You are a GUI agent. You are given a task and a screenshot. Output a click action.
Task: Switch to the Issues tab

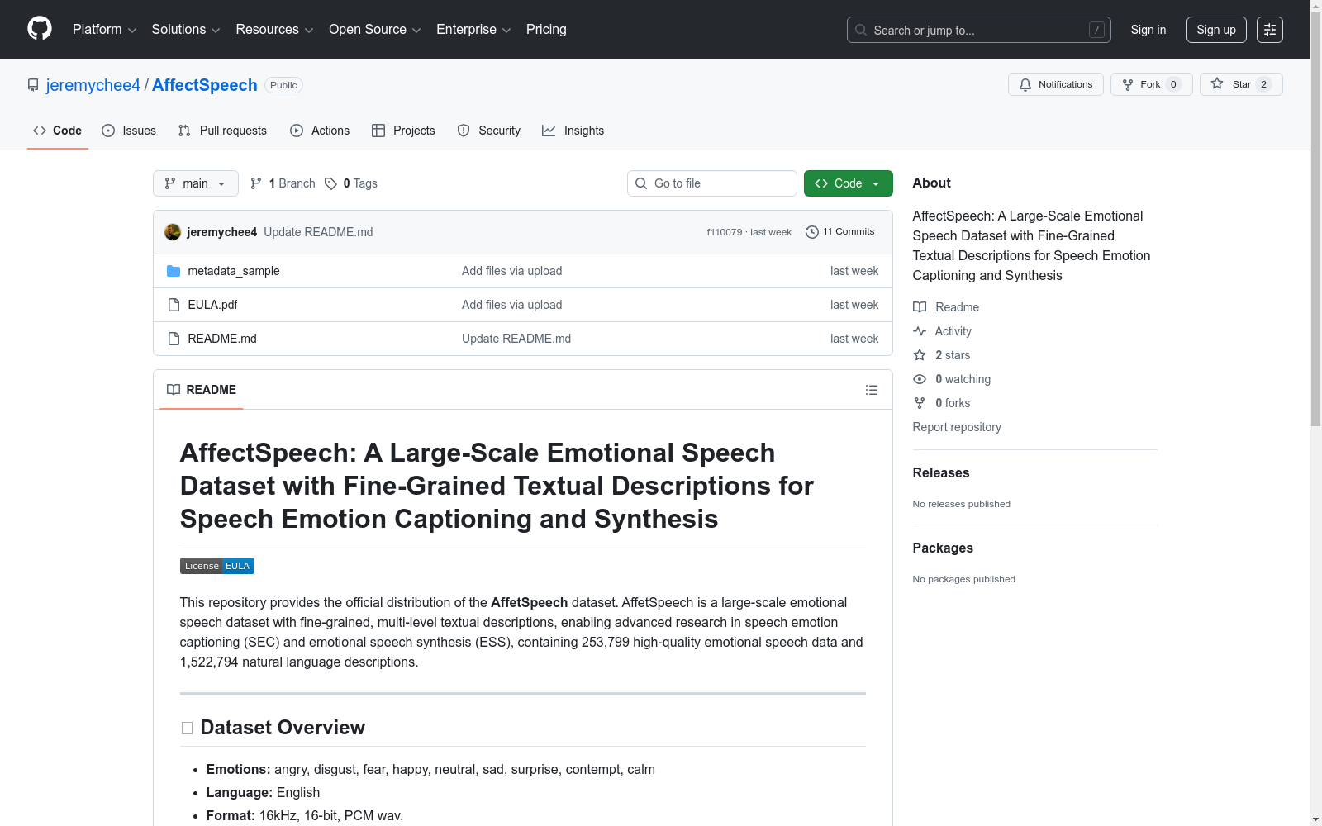click(x=129, y=131)
